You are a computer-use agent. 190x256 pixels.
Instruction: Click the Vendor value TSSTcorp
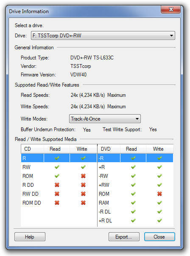pos(81,66)
